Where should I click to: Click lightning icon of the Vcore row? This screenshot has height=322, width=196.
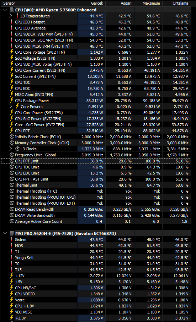[12, 300]
